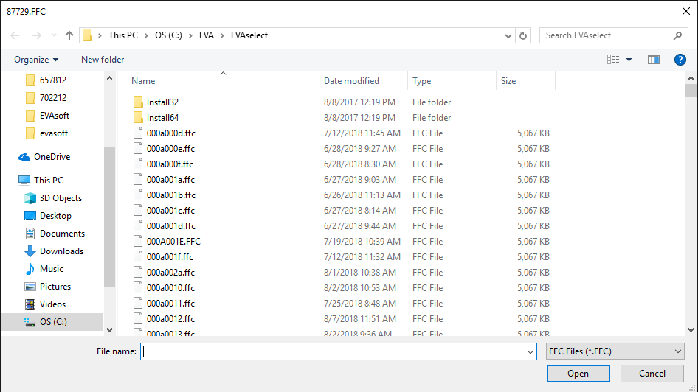Click the Up one level arrow icon
Image resolution: width=698 pixels, height=392 pixels.
click(x=69, y=35)
